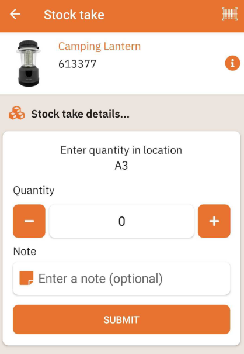
Task: Click the Note field label
Action: pos(25,251)
